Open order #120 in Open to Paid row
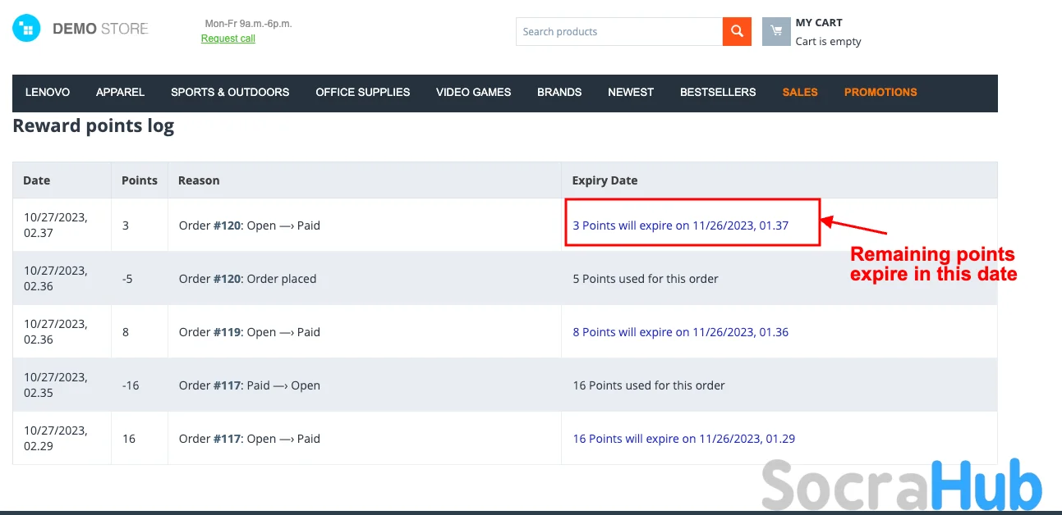 (x=228, y=226)
